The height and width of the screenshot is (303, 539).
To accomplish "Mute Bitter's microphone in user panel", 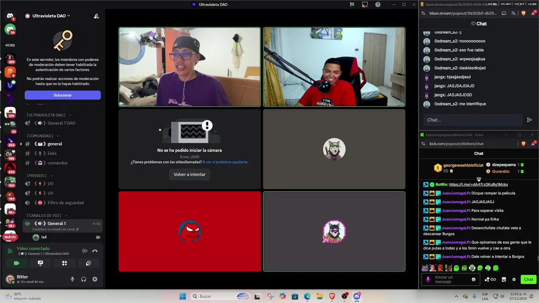I will [72, 279].
